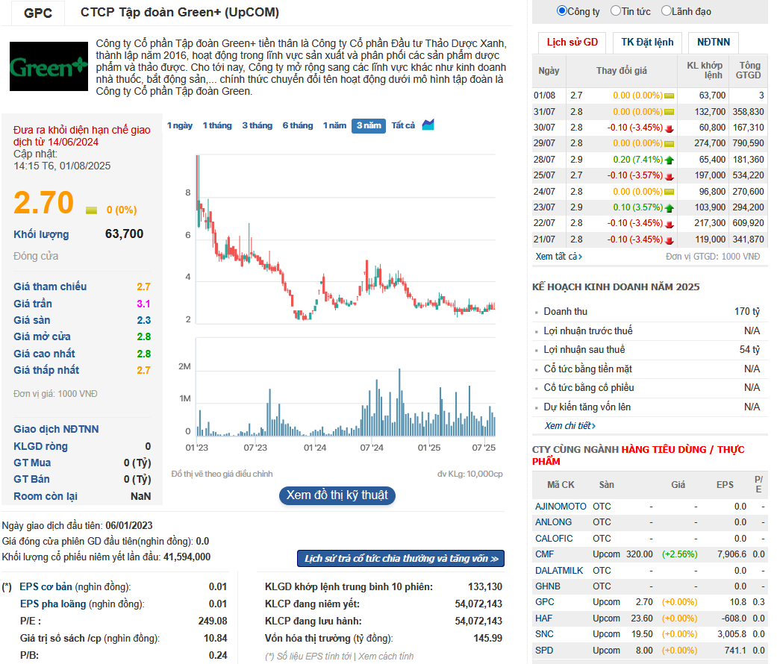Click the Ngày column header

pyautogui.click(x=549, y=71)
